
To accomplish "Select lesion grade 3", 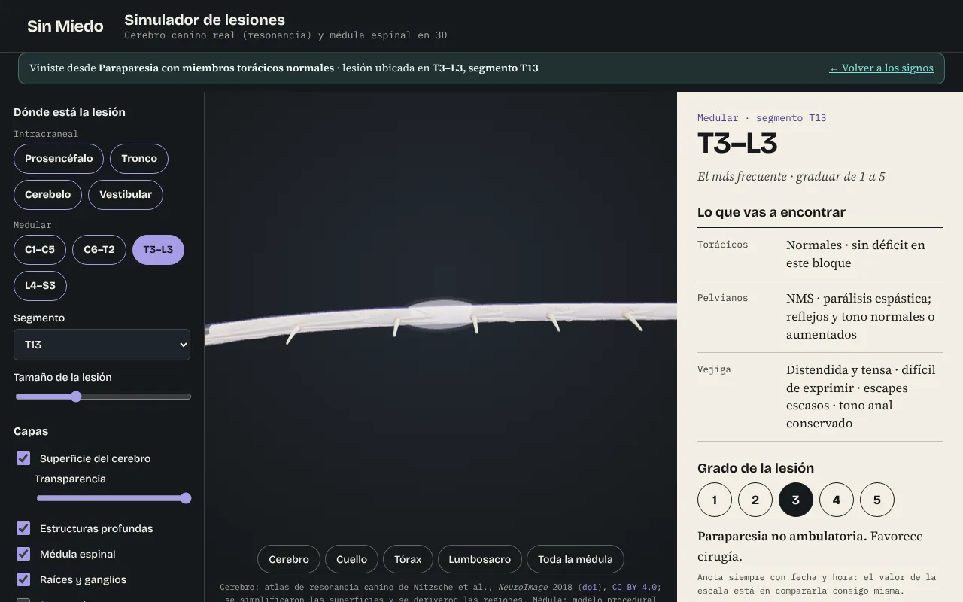I will (796, 500).
